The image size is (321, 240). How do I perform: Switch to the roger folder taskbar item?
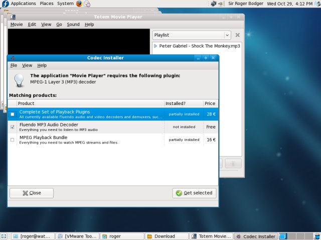[122, 236]
